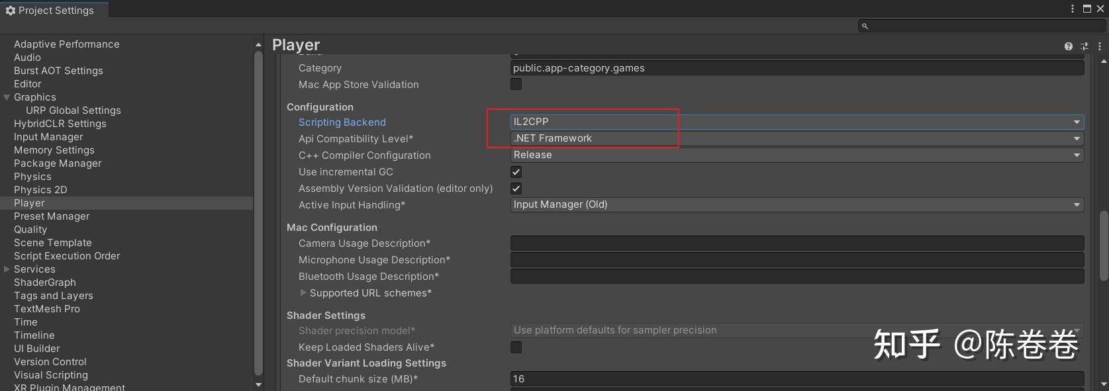Select the HybridCLR Settings category
This screenshot has width=1109, height=391.
[x=60, y=124]
